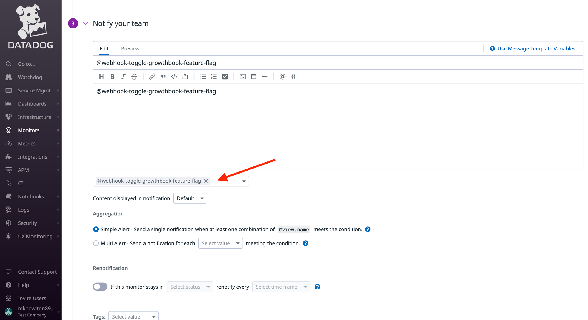Open the Dashboards menu
The width and height of the screenshot is (588, 320).
click(31, 104)
